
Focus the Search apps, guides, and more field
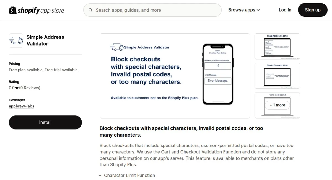click(155, 10)
